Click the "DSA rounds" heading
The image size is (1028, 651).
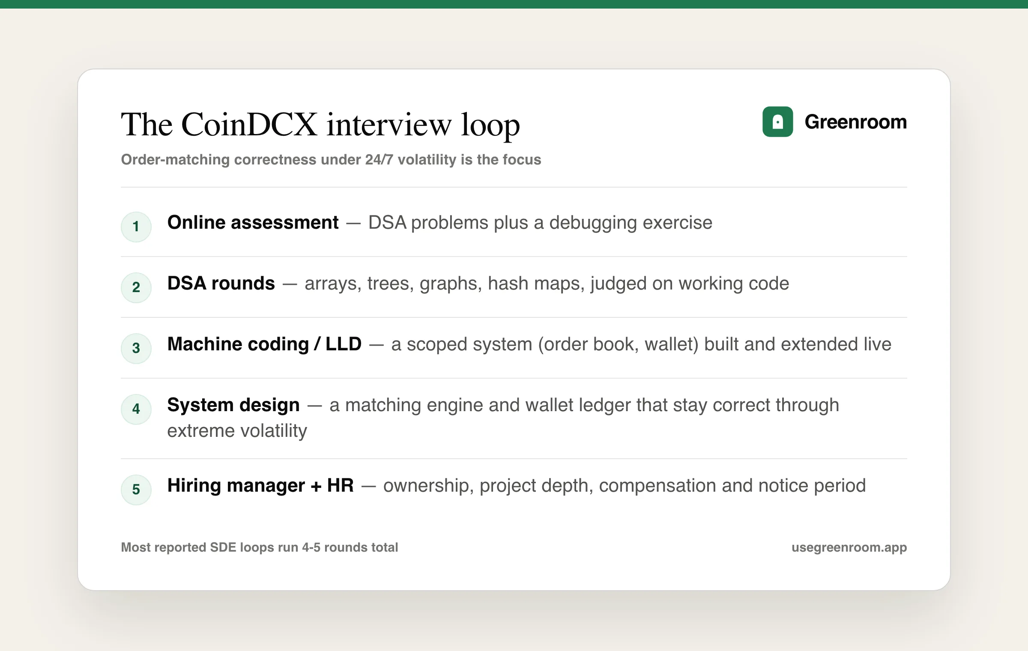(x=221, y=283)
